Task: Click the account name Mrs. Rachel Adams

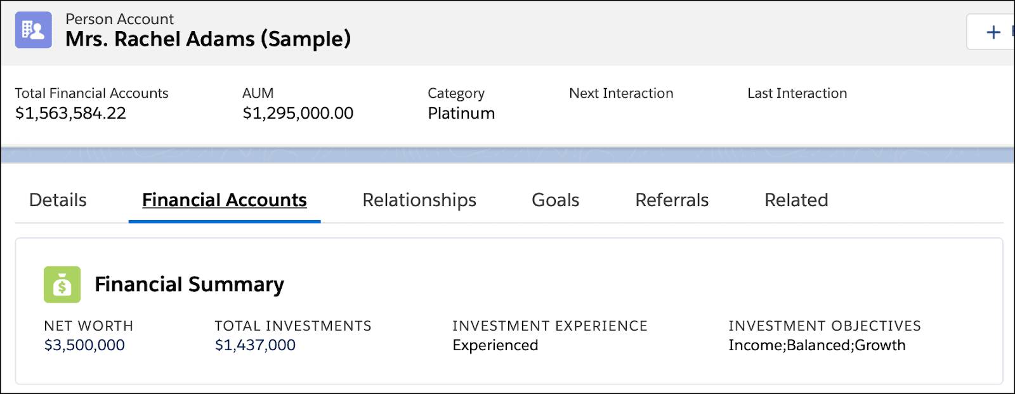Action: 207,37
